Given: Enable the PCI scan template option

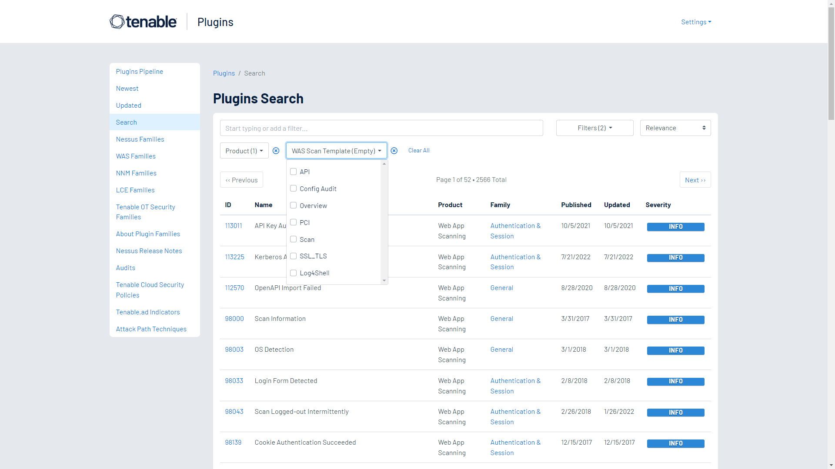Looking at the screenshot, I should 294,222.
